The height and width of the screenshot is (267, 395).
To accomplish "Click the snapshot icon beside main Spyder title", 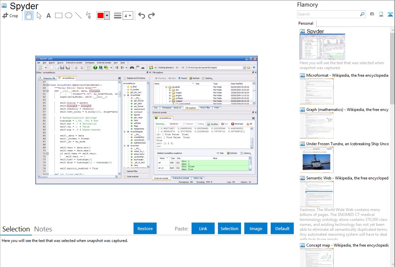I will (x=4, y=6).
